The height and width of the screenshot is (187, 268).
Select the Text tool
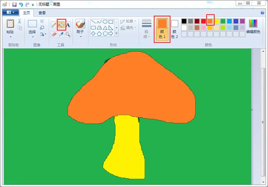pyautogui.click(x=68, y=25)
